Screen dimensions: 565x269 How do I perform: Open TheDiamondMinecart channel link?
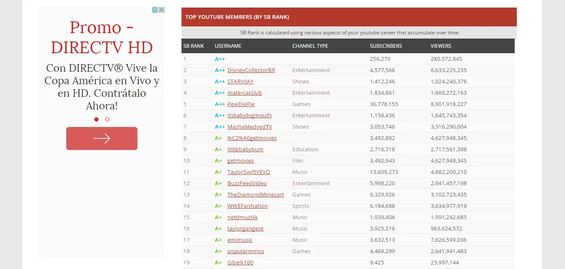pos(256,194)
